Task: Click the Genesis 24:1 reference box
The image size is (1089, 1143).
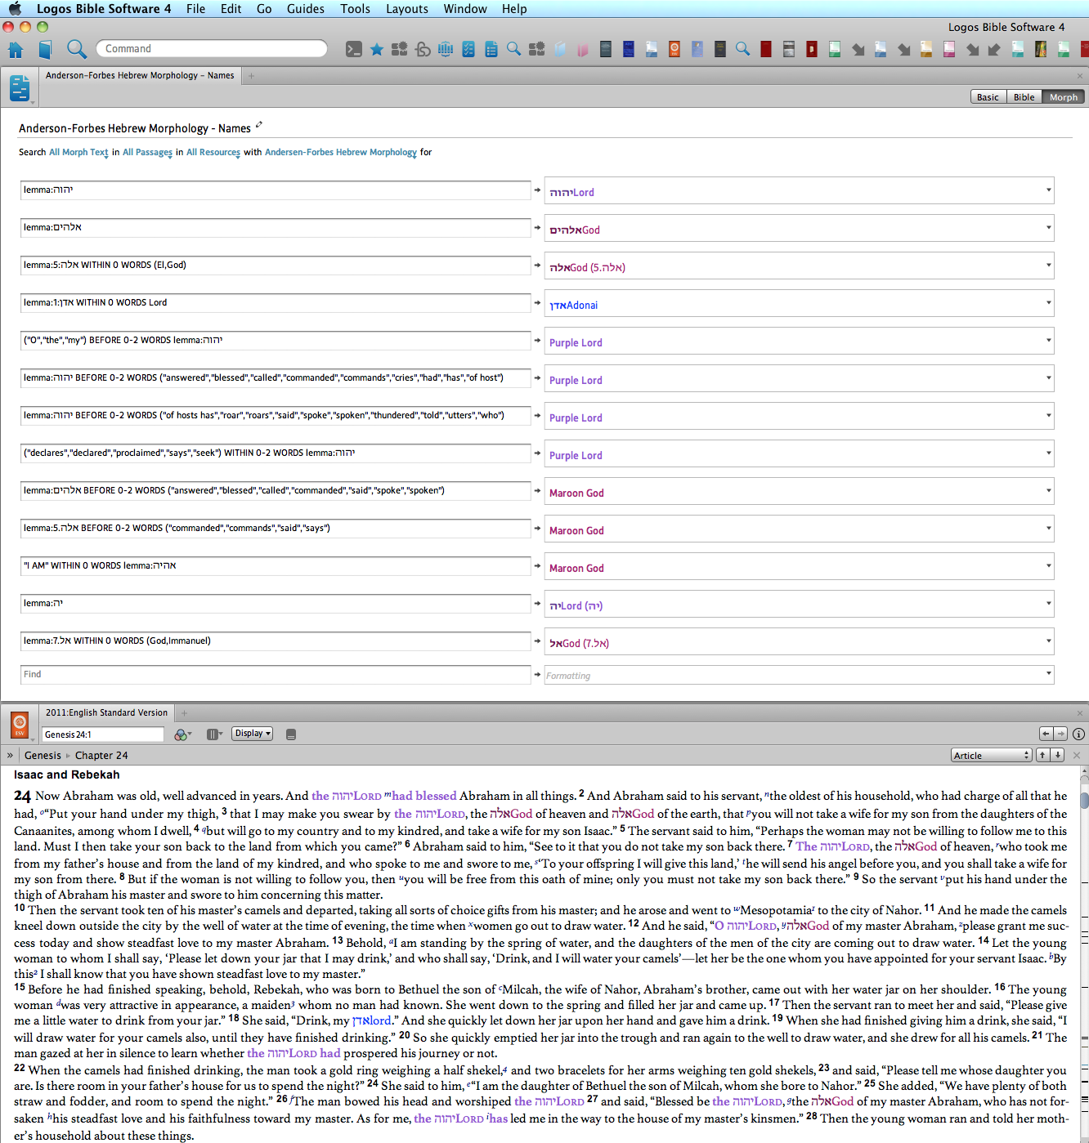Action: click(x=103, y=734)
